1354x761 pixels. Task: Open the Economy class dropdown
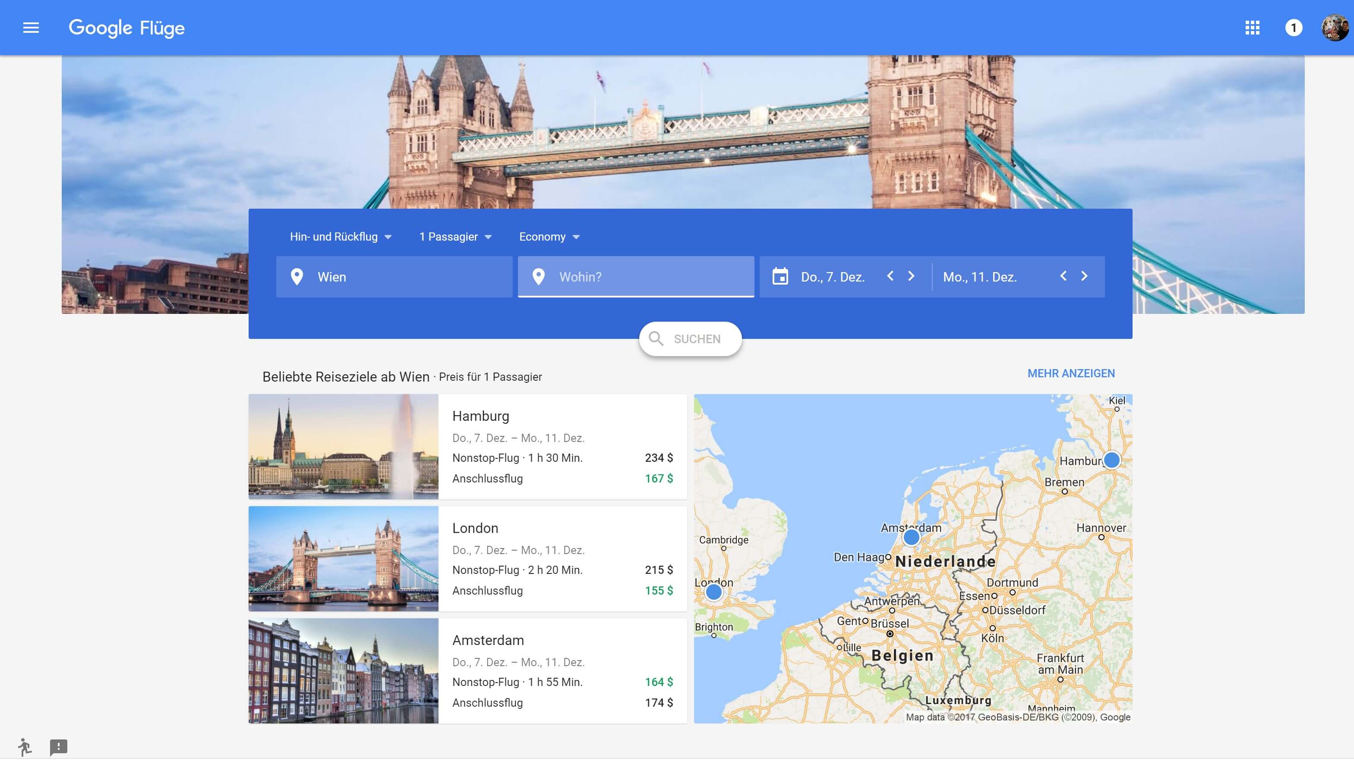(x=549, y=237)
